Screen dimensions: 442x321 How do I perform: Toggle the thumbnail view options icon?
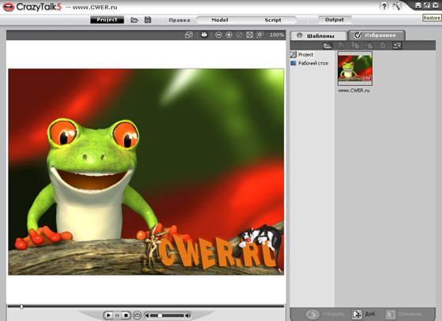pos(397,45)
